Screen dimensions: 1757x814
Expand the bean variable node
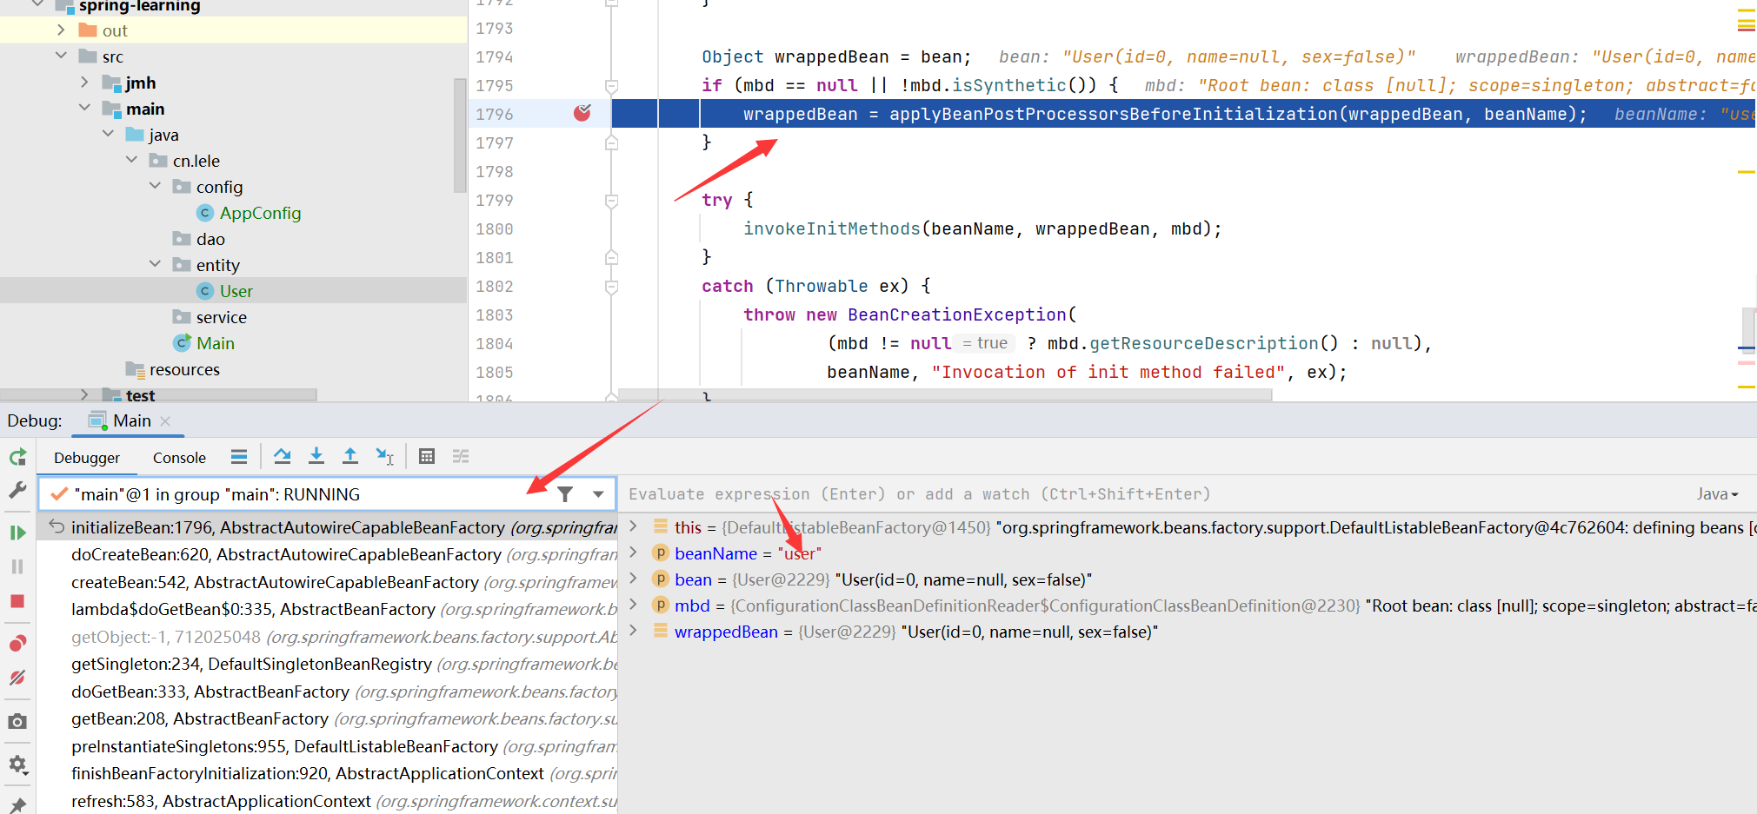634,579
